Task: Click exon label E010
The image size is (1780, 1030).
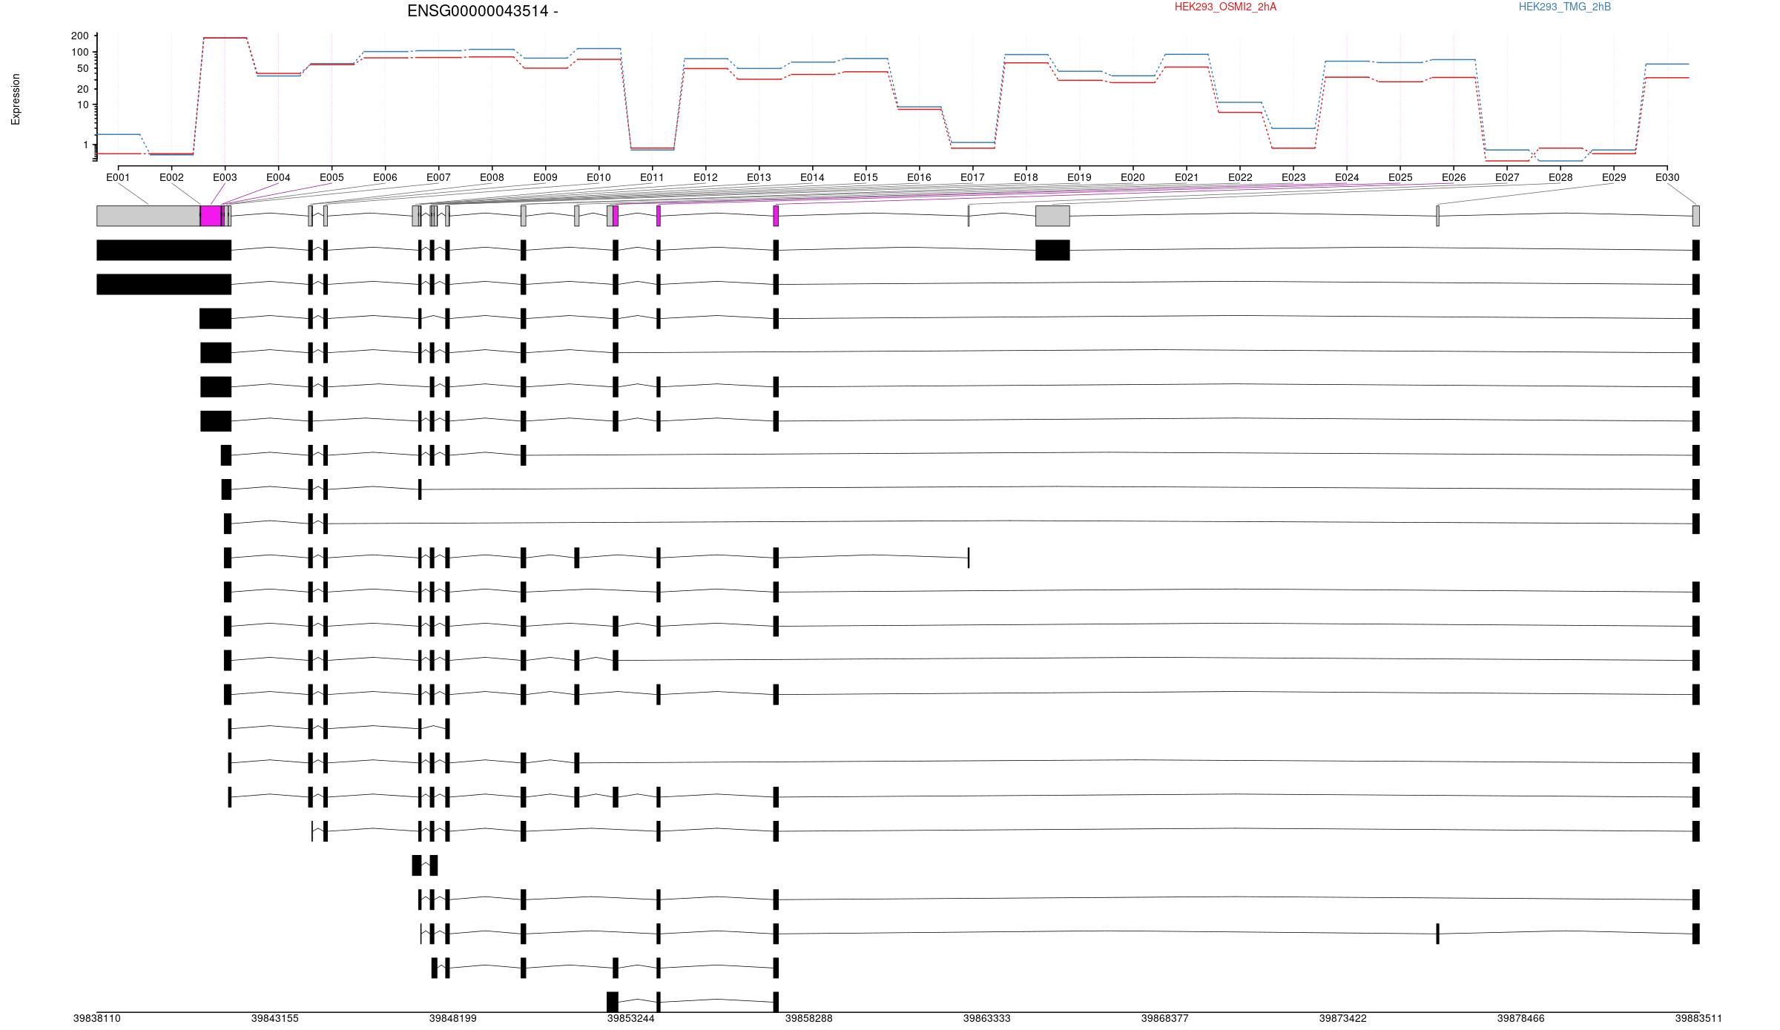Action: (x=599, y=178)
